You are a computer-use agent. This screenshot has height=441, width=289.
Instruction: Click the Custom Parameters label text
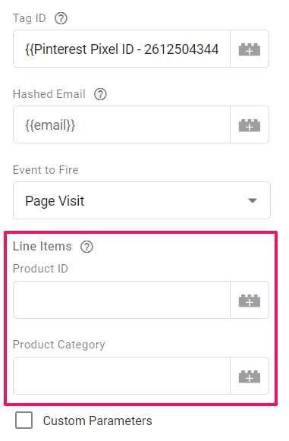pyautogui.click(x=97, y=421)
